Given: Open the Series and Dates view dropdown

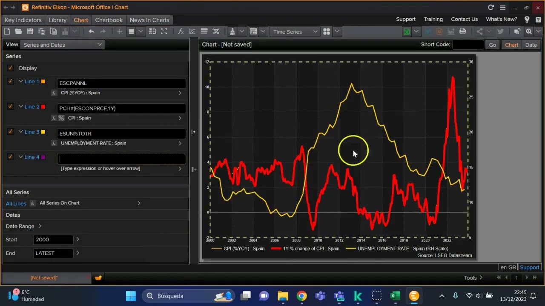Looking at the screenshot, I should [63, 45].
